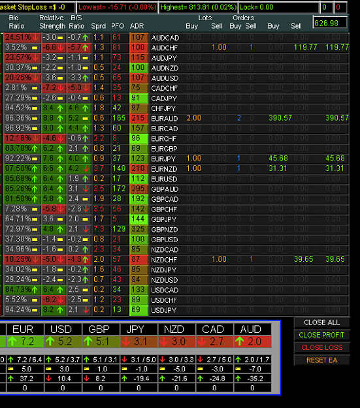This screenshot has height=408, width=360.
Task: Click the EURAUD ADR value 215
Action: pos(139,118)
